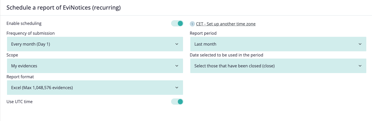The image size is (372, 121).
Task: Click the 'Enable scheduling' label text
Action: tap(24, 23)
